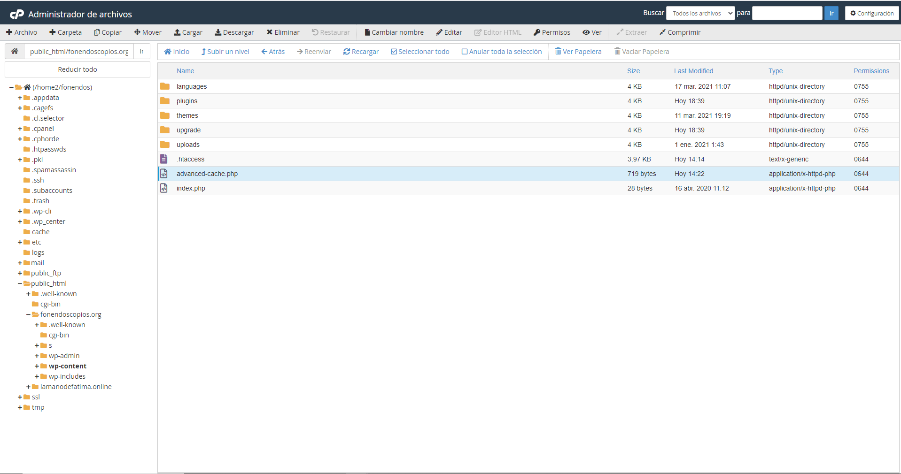Collapse the fonendoscopios.org tree folder
Viewport: 901px width, 474px height.
[x=28, y=314]
